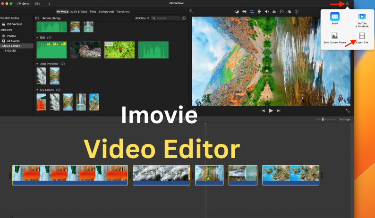375x218 pixels.
Task: Activate the magic wand auto-enhance icon
Action: [191, 11]
